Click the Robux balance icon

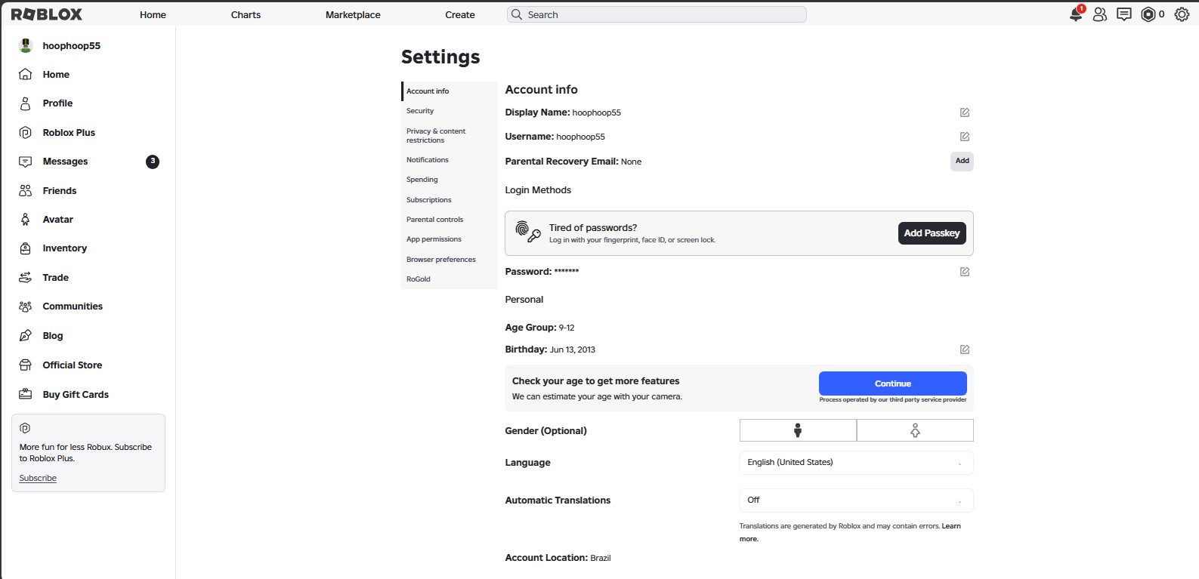pyautogui.click(x=1148, y=14)
